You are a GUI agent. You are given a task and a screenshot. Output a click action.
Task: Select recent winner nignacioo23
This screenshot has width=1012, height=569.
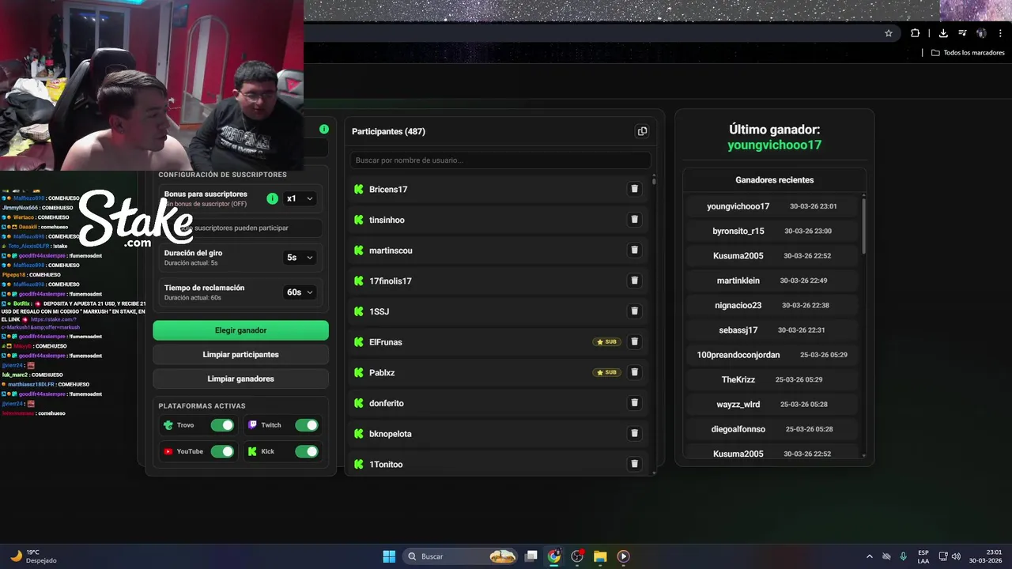coord(738,305)
